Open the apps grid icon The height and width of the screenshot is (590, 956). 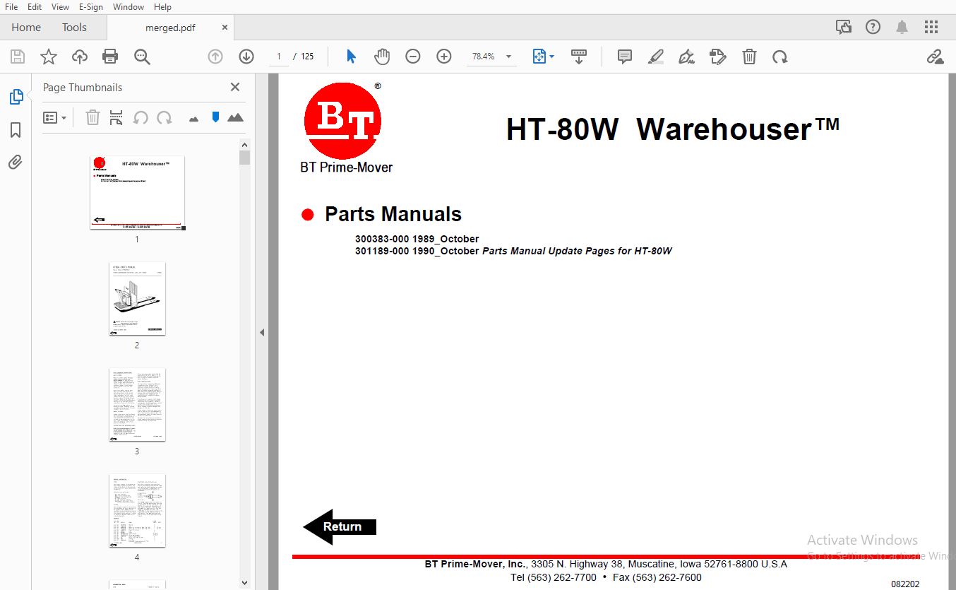931,27
